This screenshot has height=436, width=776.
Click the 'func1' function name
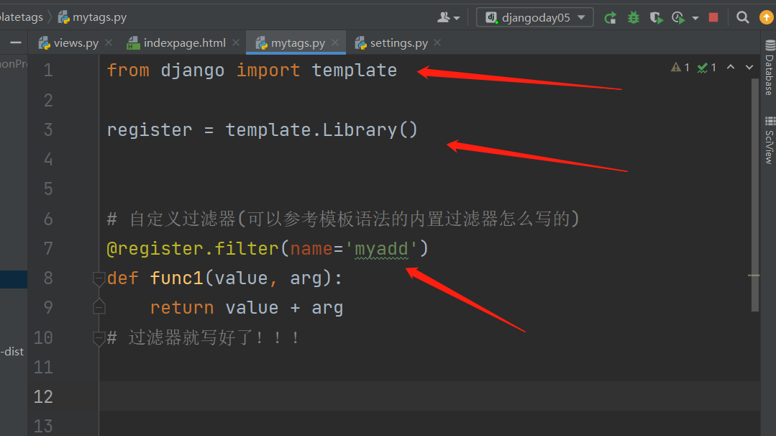pyautogui.click(x=177, y=278)
